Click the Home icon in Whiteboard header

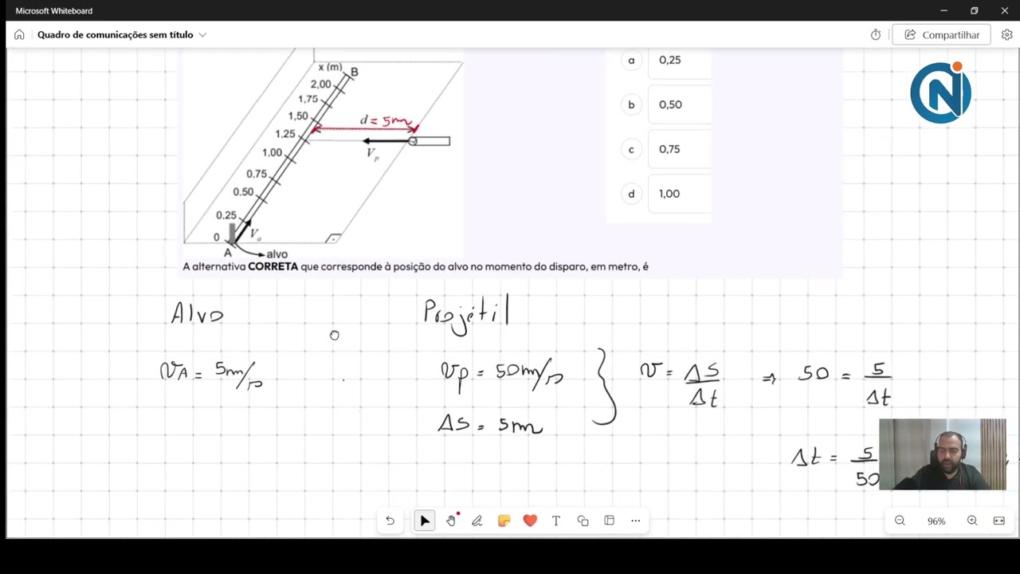tap(19, 35)
